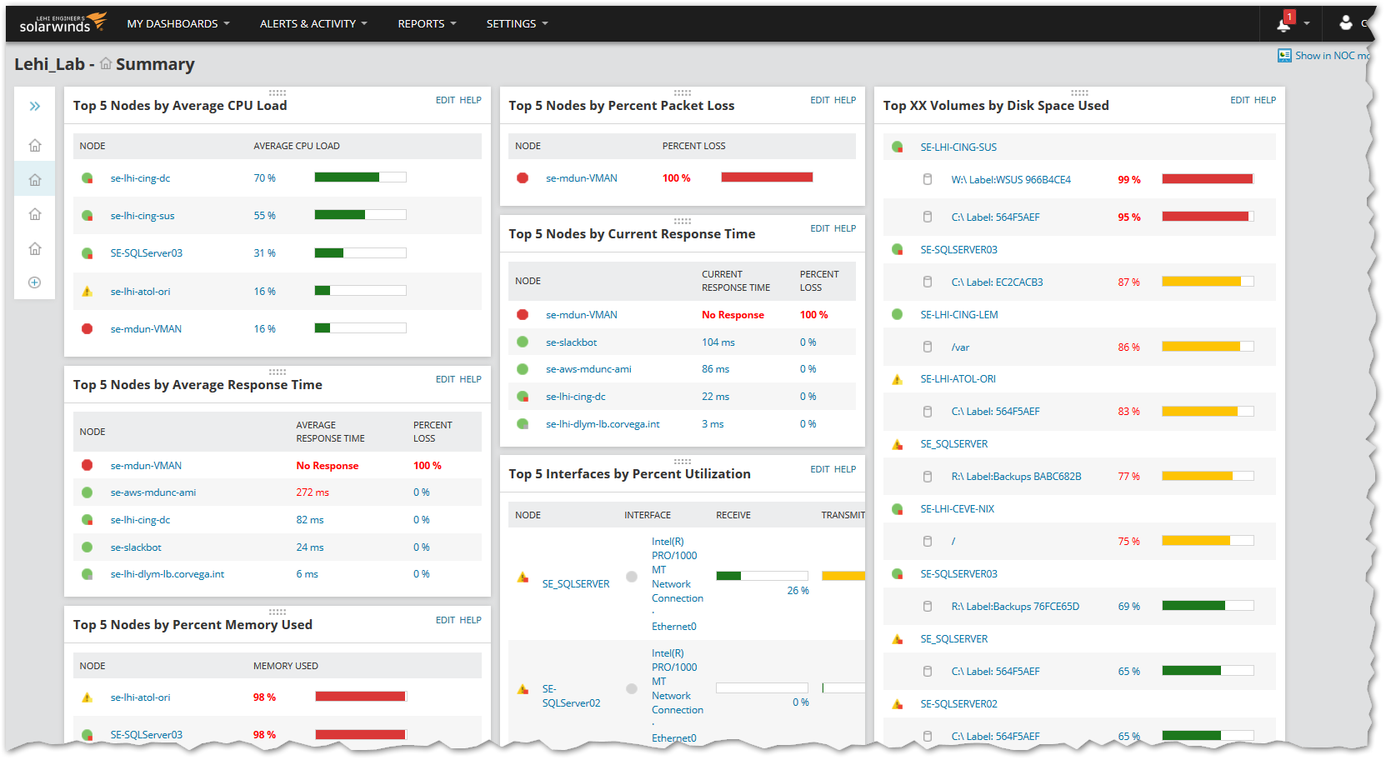The image size is (1386, 760).
Task: Expand sidebar with double chevron icon
Action: tap(35, 106)
